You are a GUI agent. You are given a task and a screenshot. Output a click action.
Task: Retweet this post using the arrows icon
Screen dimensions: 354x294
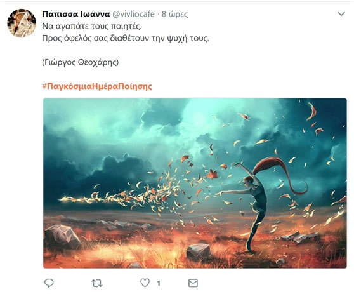tap(97, 283)
